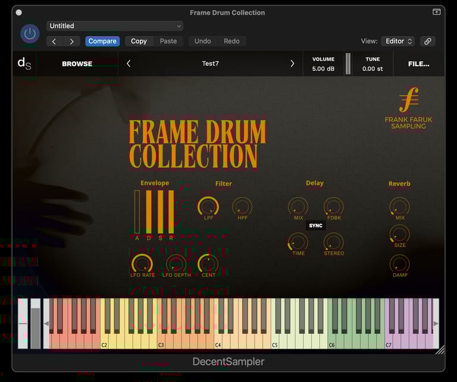457x382 pixels.
Task: Click the window expand icon in title bar
Action: click(436, 12)
